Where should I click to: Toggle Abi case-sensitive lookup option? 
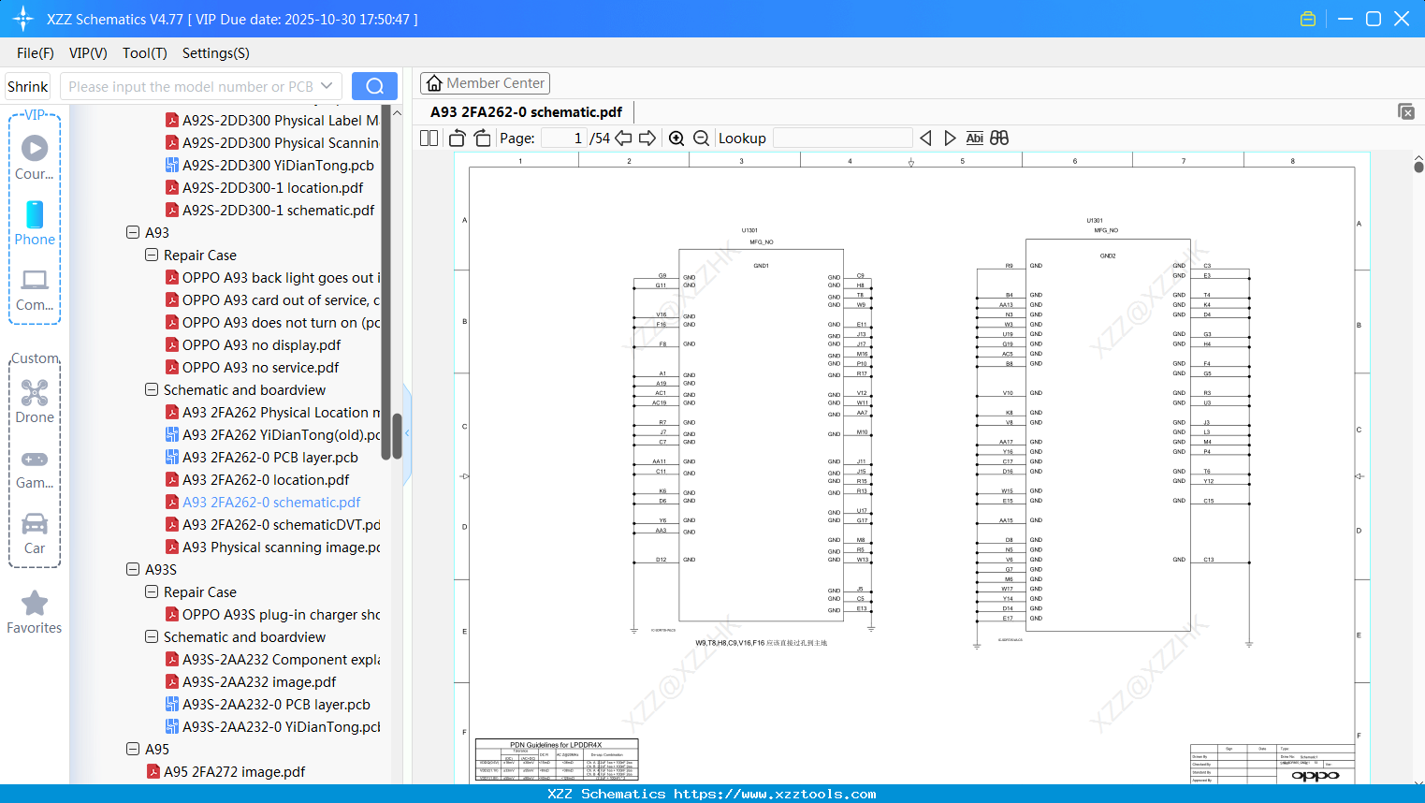click(975, 138)
